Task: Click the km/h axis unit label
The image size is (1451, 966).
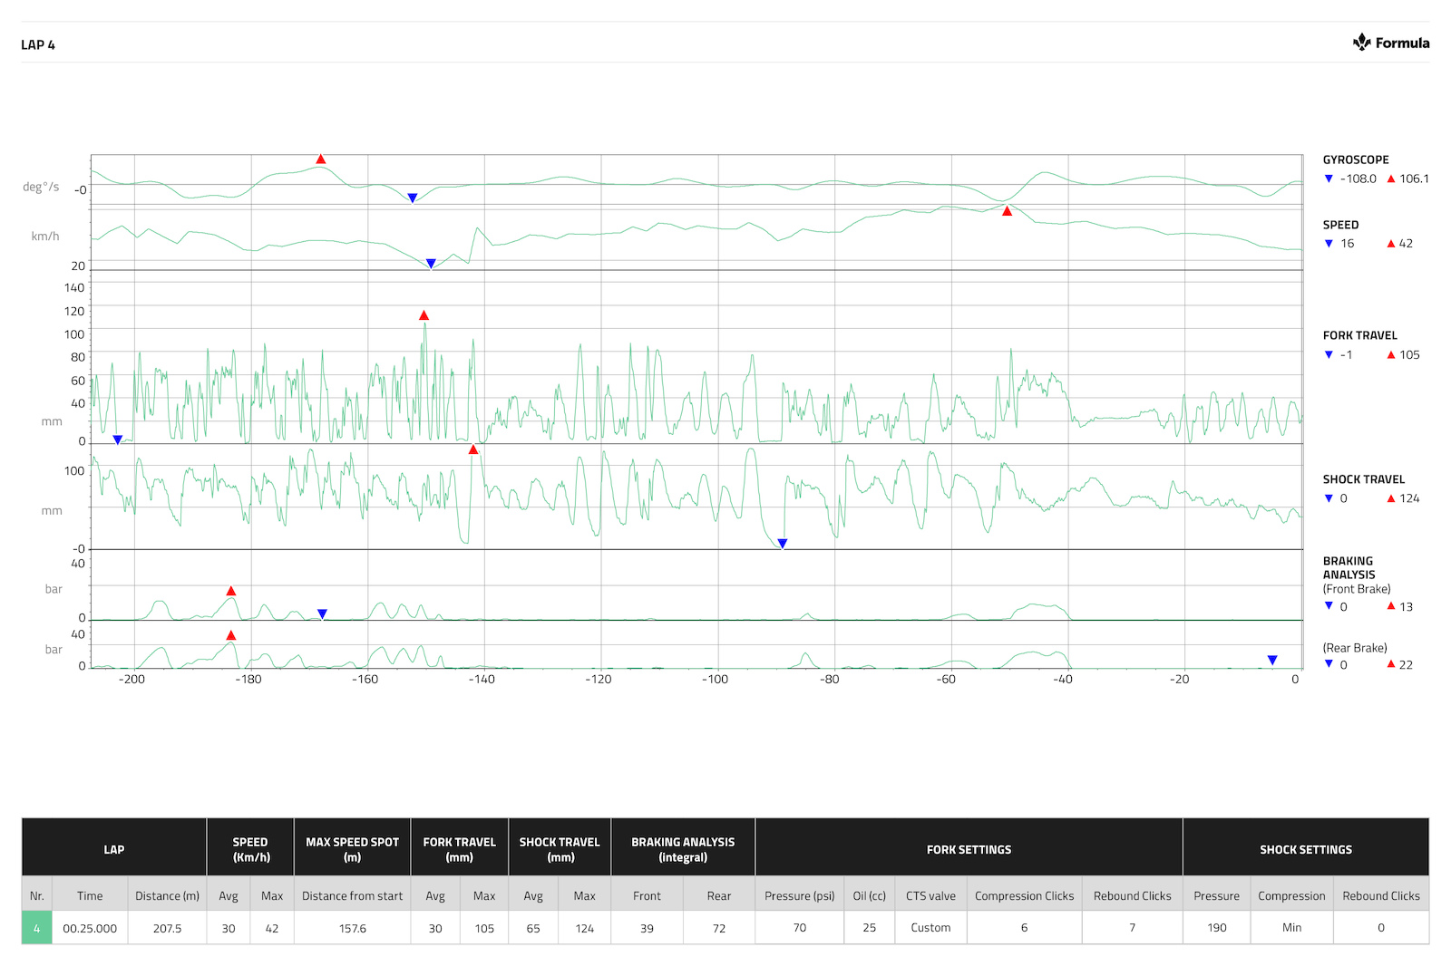Action: pyautogui.click(x=45, y=237)
